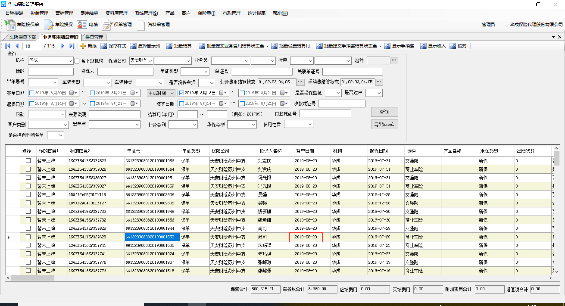Click the horizontal scrollbar thumb under the table
The image size is (565, 306).
[33, 278]
